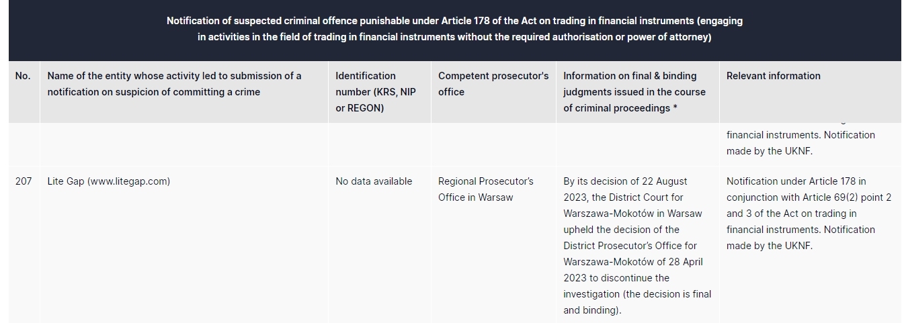Select the "Competent prosecutor's office" column header
Viewport: 904px width, 323px height.
493,84
